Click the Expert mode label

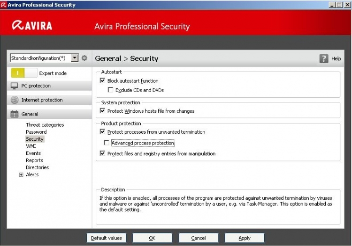[53, 73]
